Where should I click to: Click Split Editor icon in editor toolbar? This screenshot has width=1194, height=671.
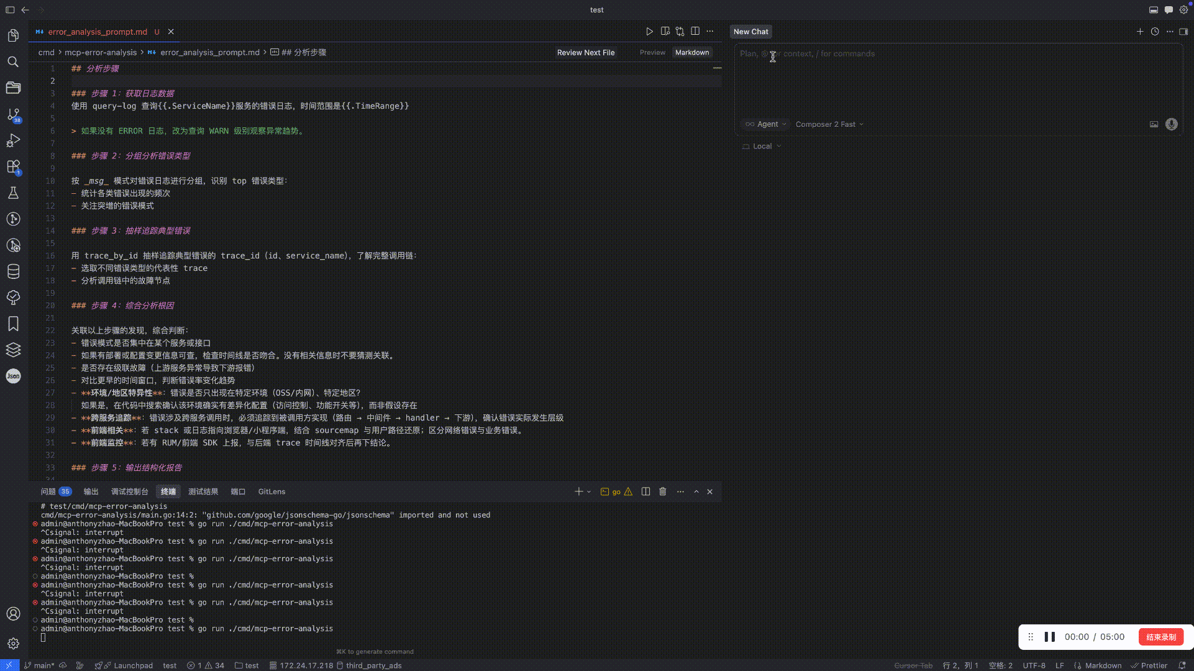695,32
